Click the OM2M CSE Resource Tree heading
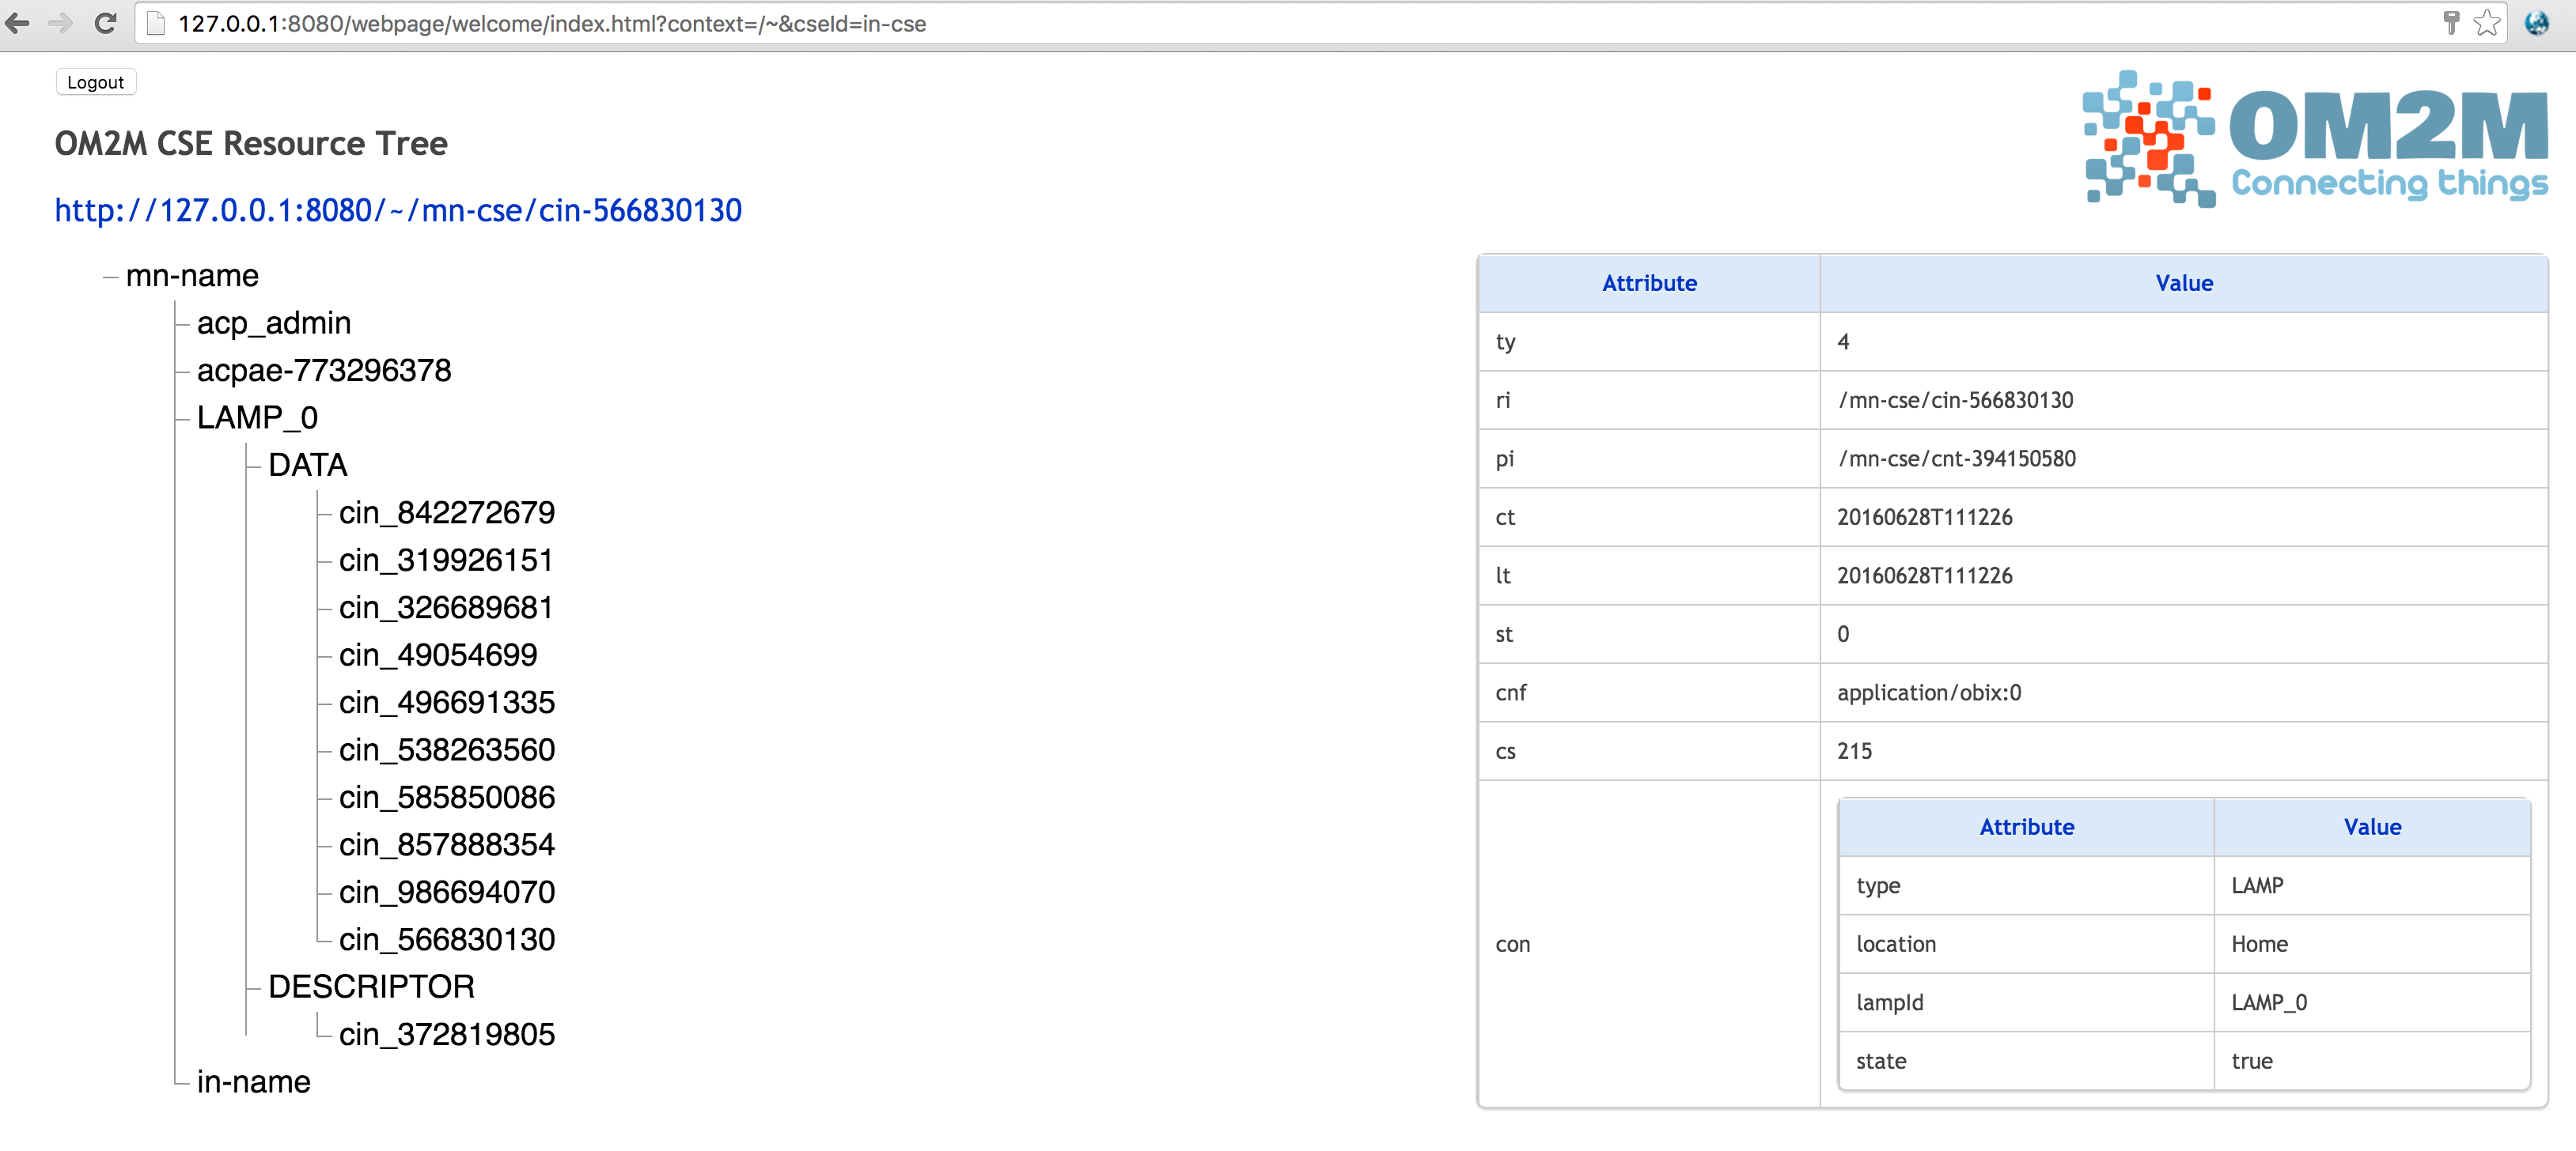The width and height of the screenshot is (2576, 1151). point(251,144)
